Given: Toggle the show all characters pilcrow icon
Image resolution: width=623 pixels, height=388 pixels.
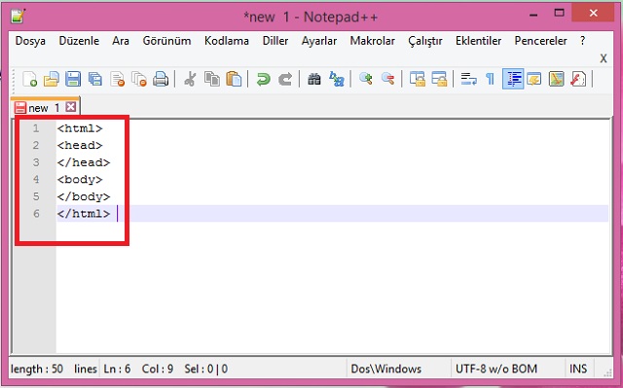Looking at the screenshot, I should pos(491,79).
